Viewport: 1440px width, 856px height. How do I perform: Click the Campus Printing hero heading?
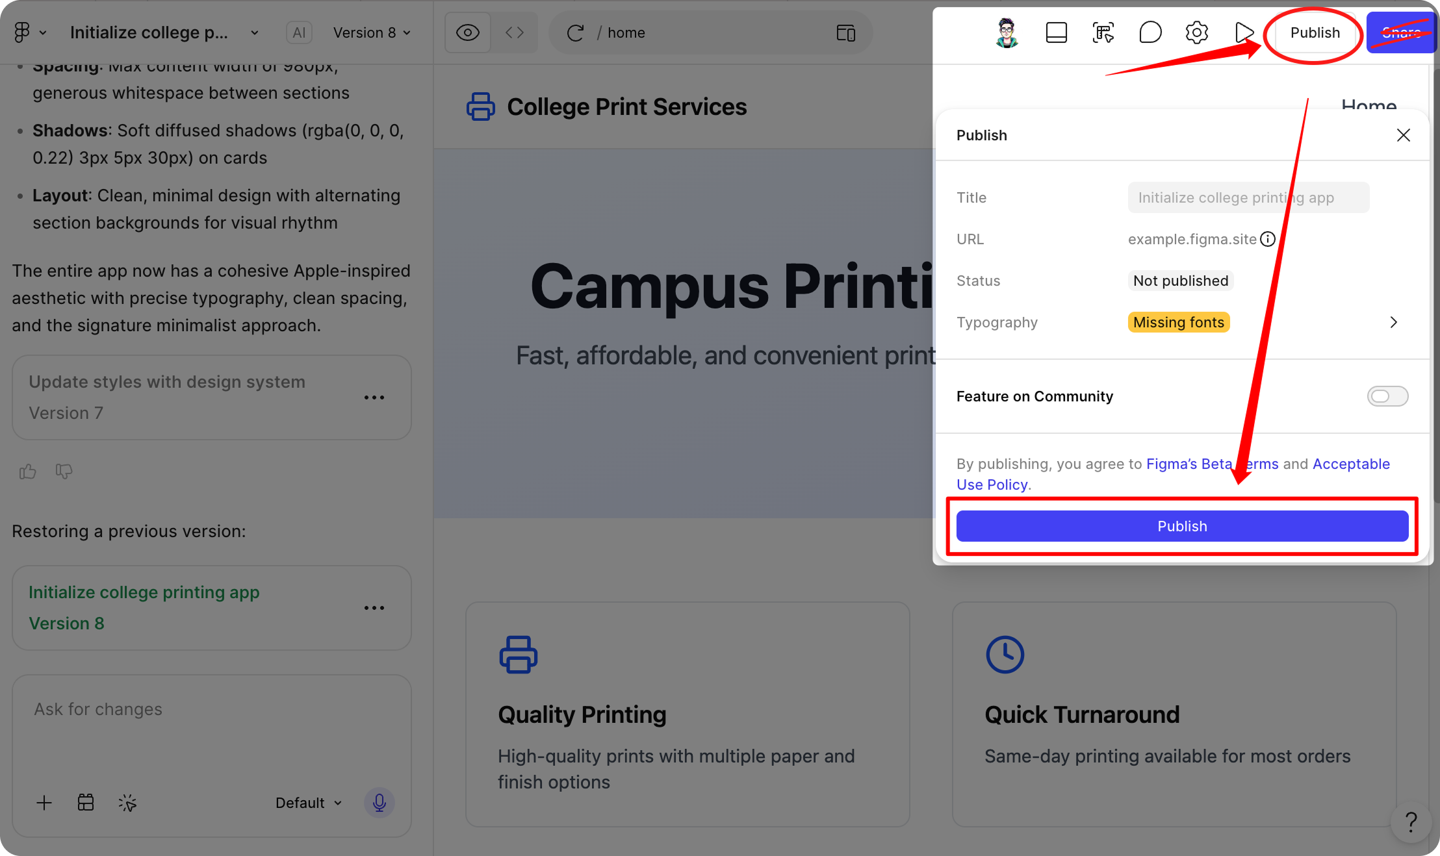tap(732, 287)
